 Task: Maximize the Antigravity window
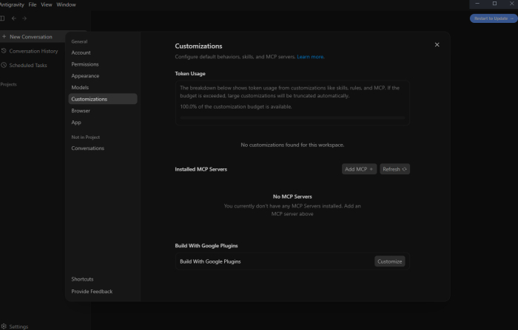click(x=494, y=4)
